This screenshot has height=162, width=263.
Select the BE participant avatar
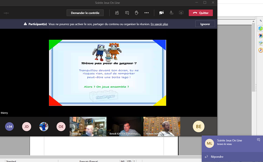pos(199,126)
